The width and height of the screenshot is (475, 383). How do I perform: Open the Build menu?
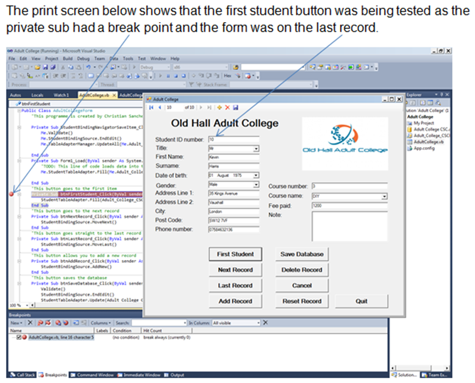(68, 59)
